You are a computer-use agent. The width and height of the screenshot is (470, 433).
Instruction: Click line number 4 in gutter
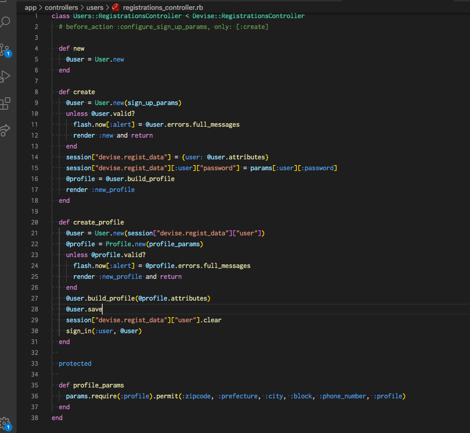point(36,49)
